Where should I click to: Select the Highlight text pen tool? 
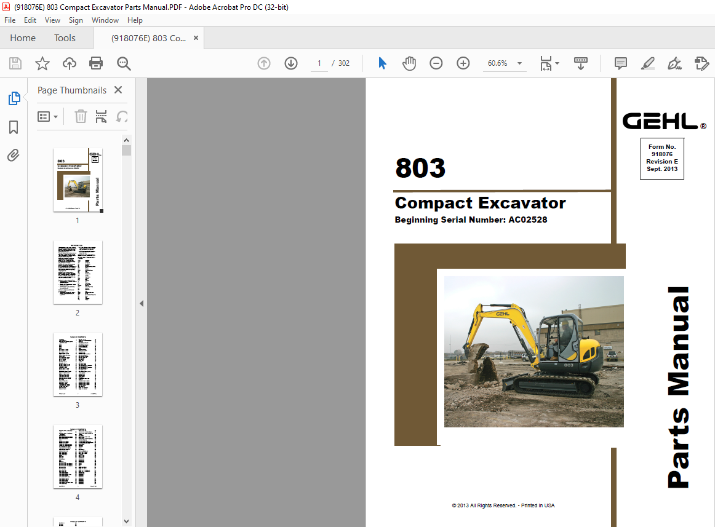click(647, 63)
